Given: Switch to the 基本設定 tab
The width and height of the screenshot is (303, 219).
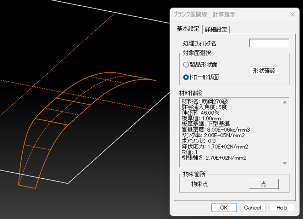Looking at the screenshot, I should point(188,29).
